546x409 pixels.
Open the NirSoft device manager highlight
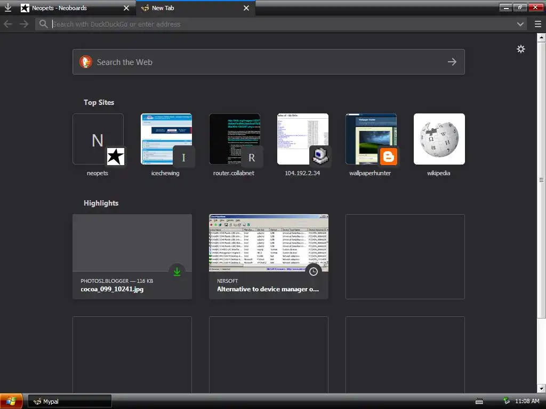click(269, 257)
